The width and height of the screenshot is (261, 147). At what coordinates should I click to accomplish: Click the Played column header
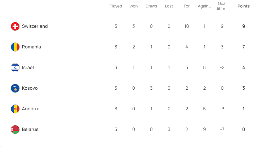[x=116, y=6]
